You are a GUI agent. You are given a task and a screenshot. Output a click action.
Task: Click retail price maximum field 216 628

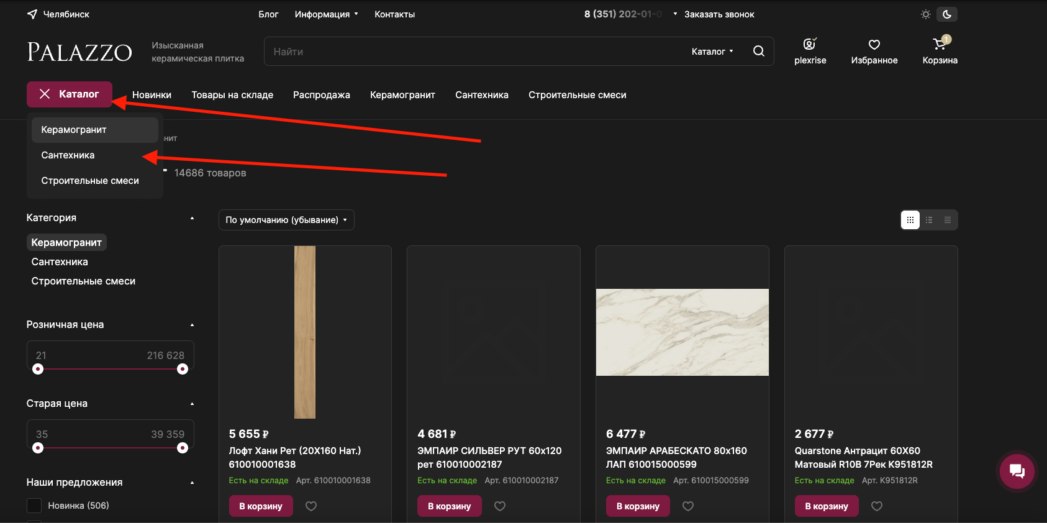[x=152, y=355]
